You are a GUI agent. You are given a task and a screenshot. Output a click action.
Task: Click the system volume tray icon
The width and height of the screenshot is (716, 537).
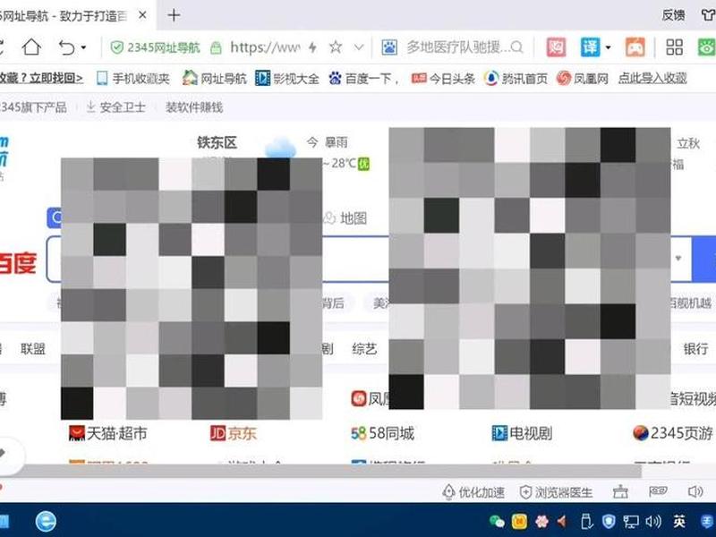(x=653, y=521)
